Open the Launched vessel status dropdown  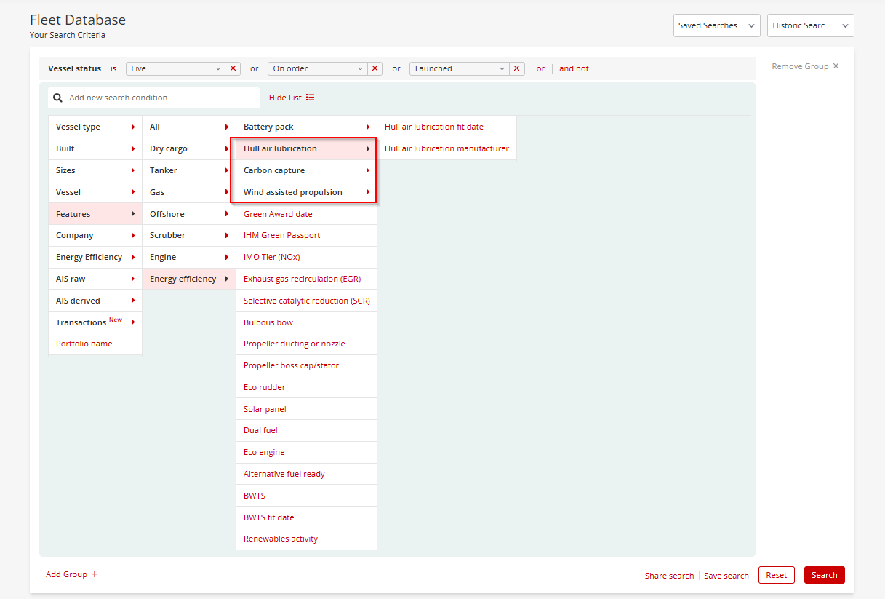coord(459,68)
